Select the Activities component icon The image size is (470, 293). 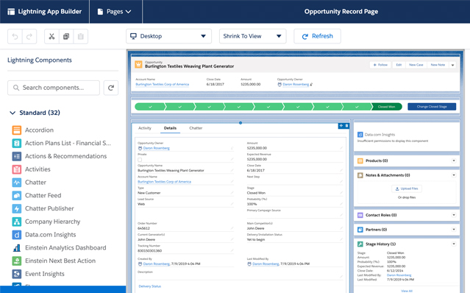click(x=17, y=169)
